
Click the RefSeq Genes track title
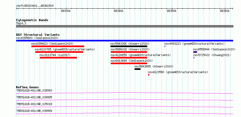28,87
